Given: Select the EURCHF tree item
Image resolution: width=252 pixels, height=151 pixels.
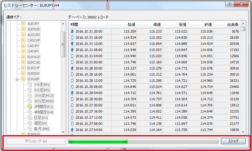Looking at the screenshot, I should tap(34, 68).
